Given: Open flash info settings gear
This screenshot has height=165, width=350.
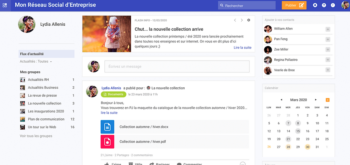Looking at the screenshot, I should pyautogui.click(x=249, y=20).
